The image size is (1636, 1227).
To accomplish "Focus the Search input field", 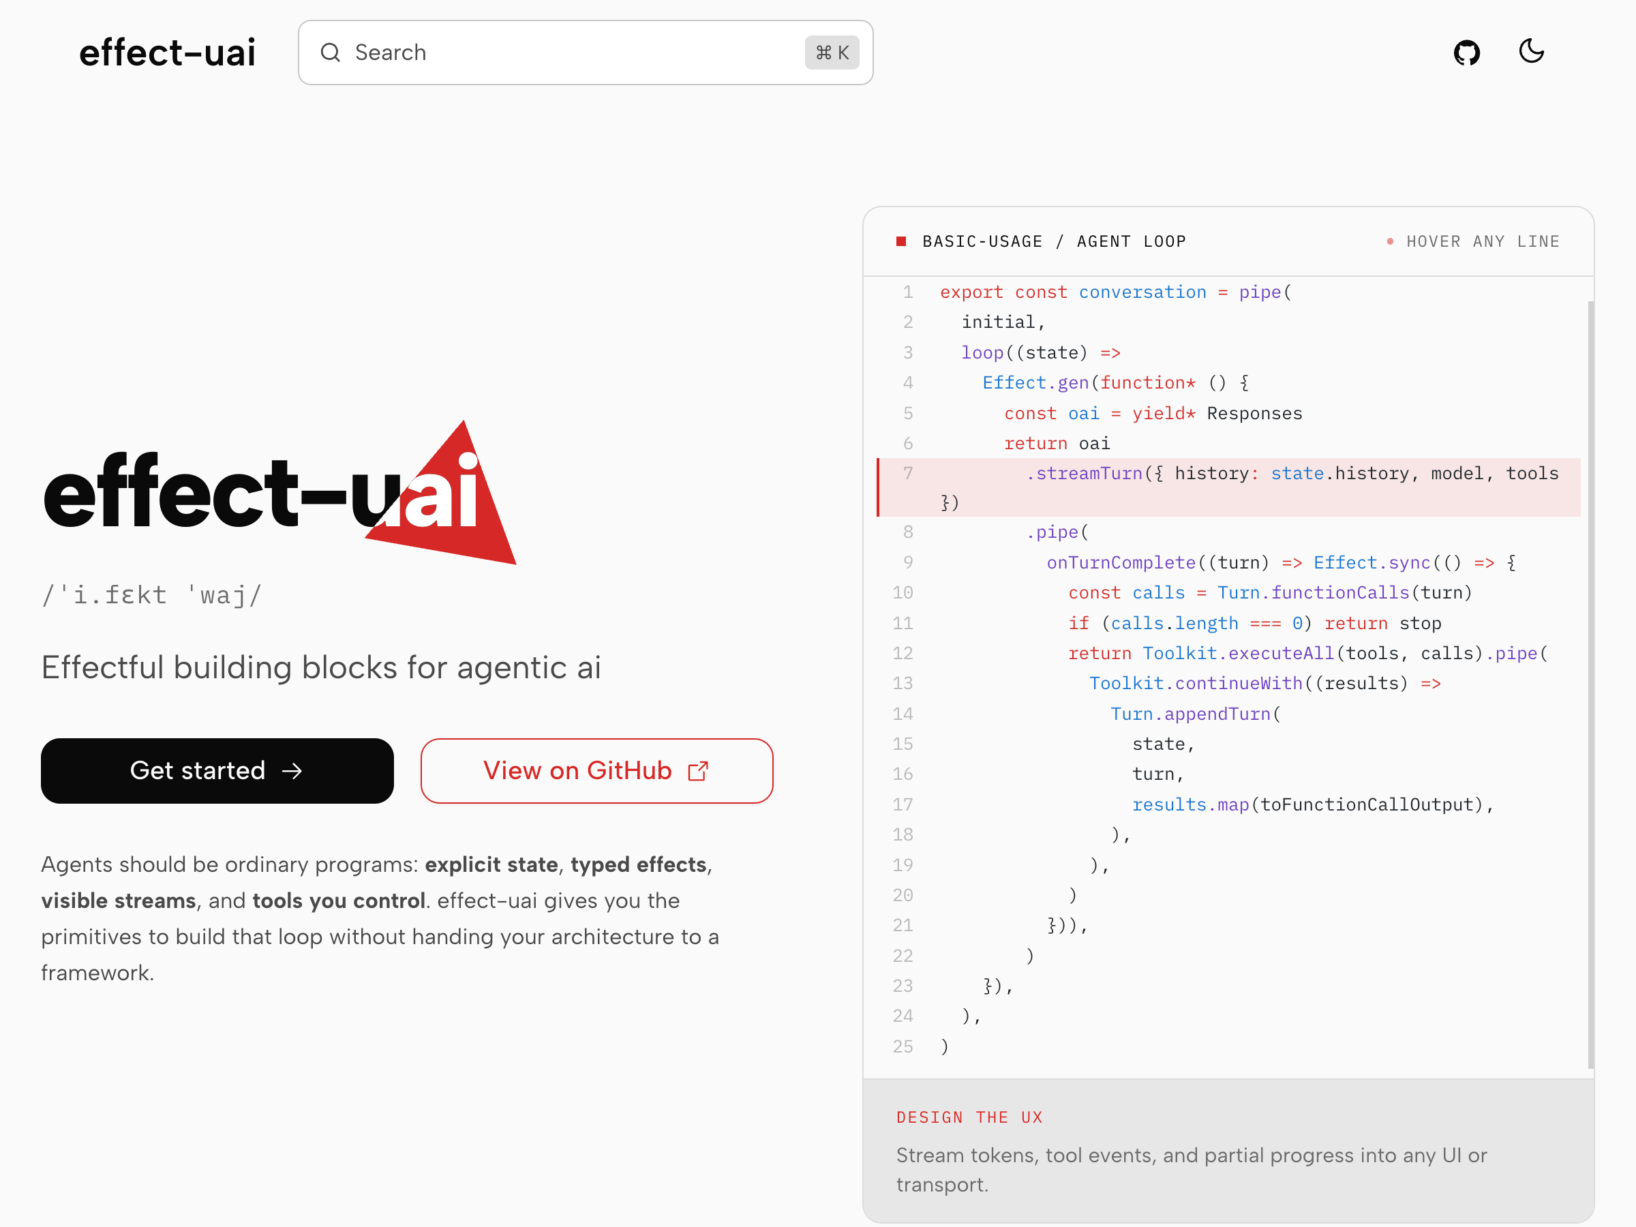I will (x=585, y=52).
